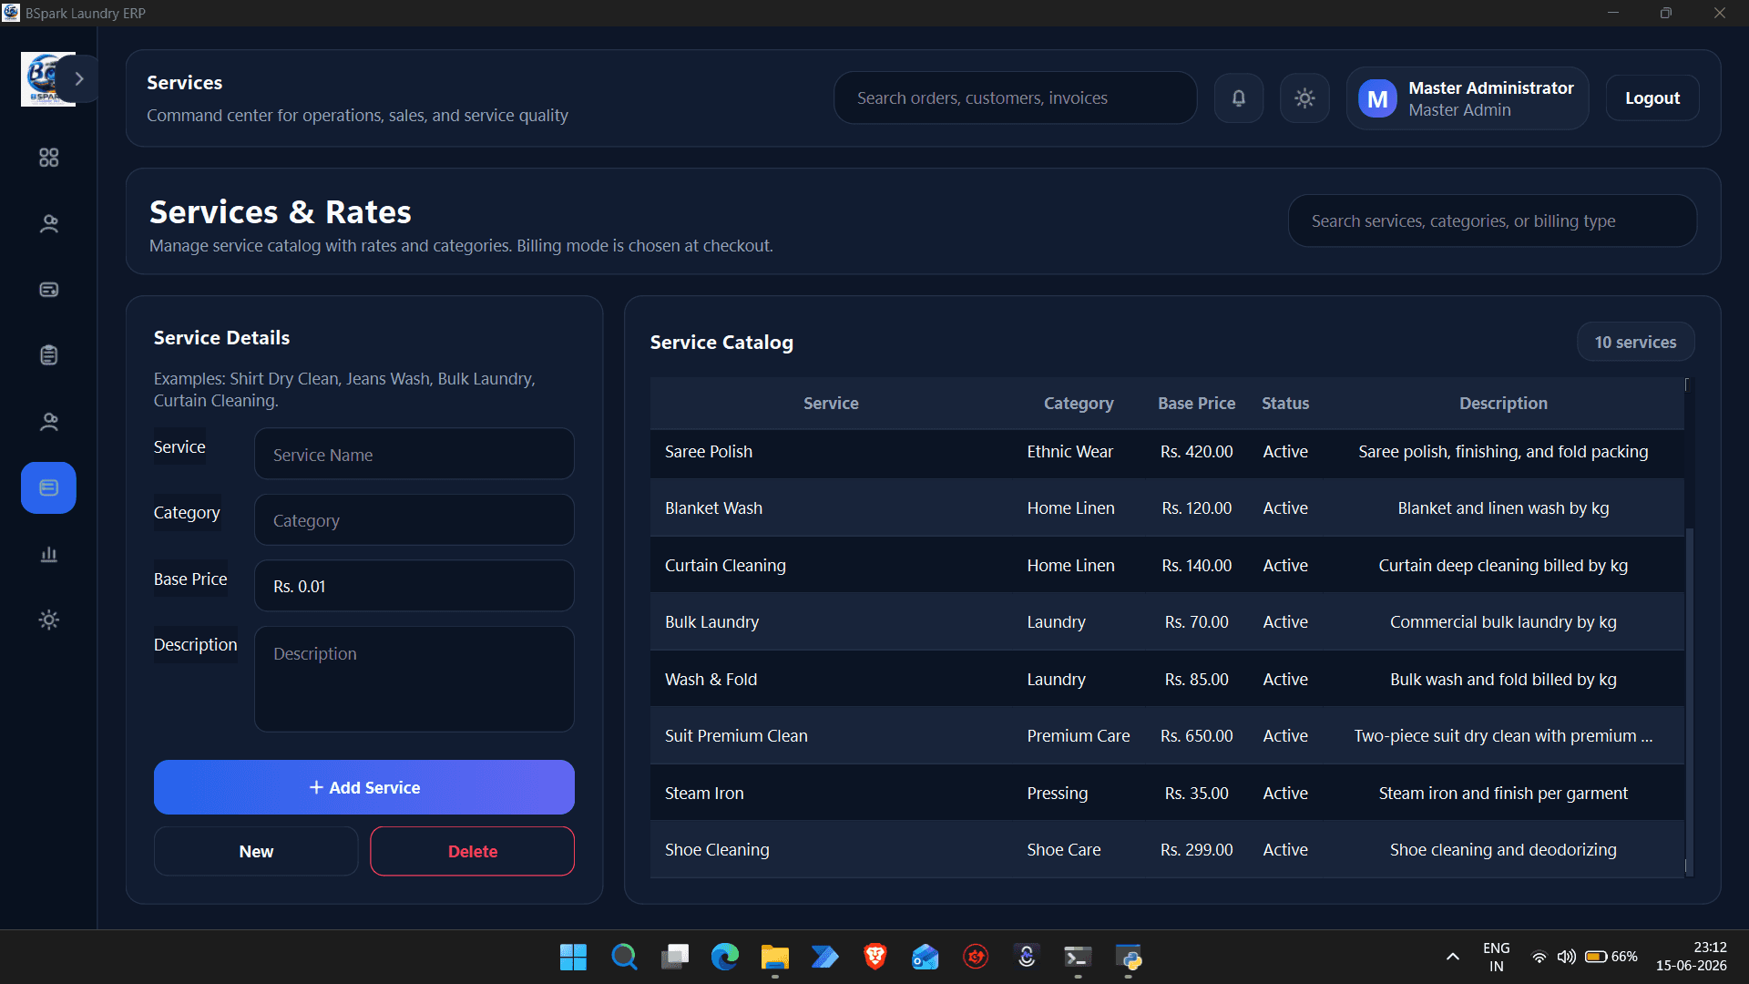
Task: Focus the search services field
Action: [1492, 220]
